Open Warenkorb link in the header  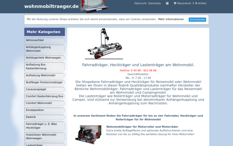click(184, 3)
